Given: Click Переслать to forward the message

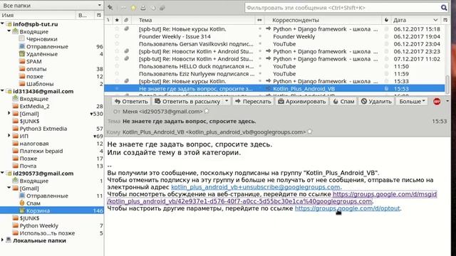Looking at the screenshot, I should point(253,102).
